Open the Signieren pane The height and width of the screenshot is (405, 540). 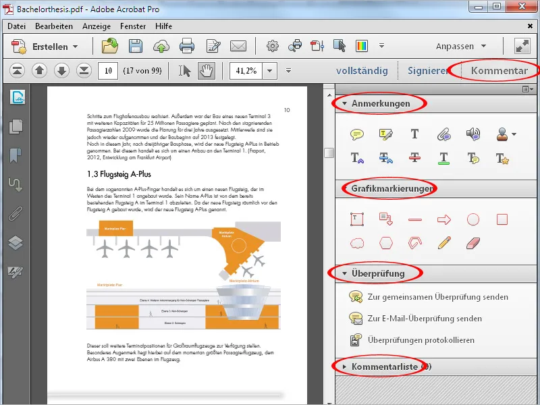click(428, 71)
